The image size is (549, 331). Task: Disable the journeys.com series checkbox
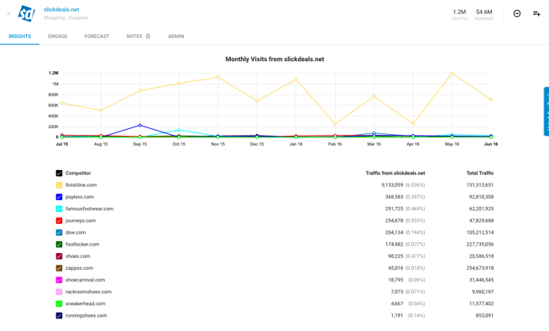tap(59, 221)
